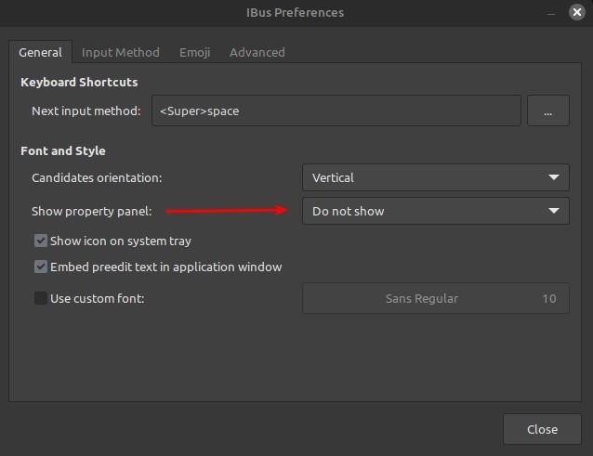This screenshot has width=593, height=456.
Task: Open the Vertical candidates orientation combo box
Action: [436, 177]
